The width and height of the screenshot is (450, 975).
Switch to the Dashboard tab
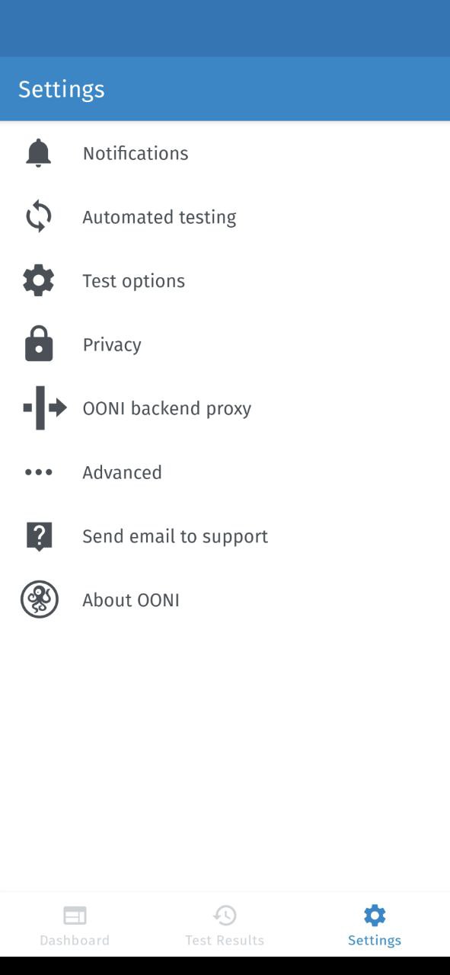click(75, 925)
